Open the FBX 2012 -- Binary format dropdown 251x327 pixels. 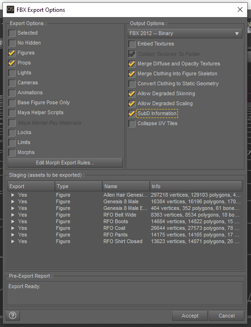point(185,33)
